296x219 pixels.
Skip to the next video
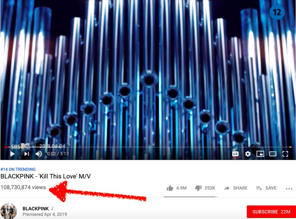point(27,154)
